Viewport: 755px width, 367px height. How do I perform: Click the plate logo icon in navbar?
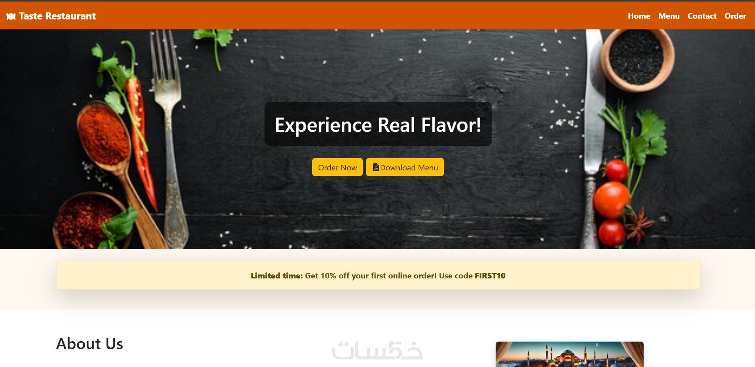(x=11, y=16)
